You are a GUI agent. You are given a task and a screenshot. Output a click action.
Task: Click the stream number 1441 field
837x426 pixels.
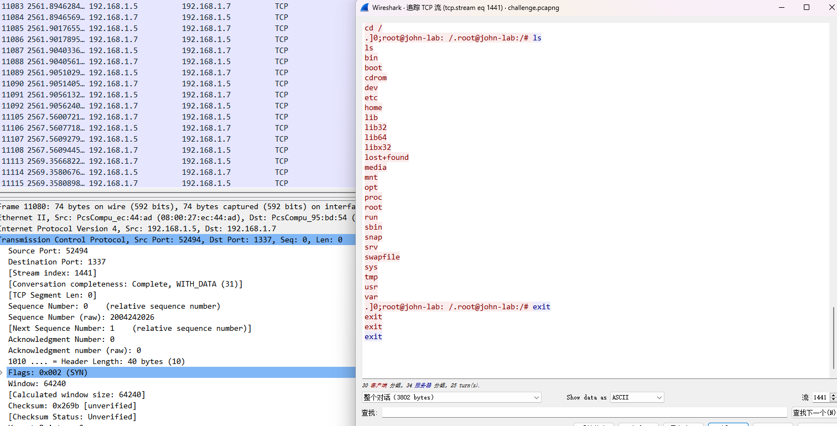pyautogui.click(x=820, y=397)
